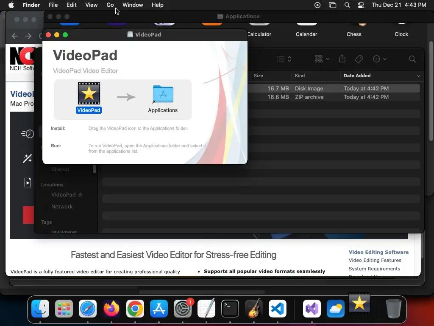Launch Firefox from the Dock
Image resolution: width=434 pixels, height=326 pixels.
pyautogui.click(x=111, y=309)
